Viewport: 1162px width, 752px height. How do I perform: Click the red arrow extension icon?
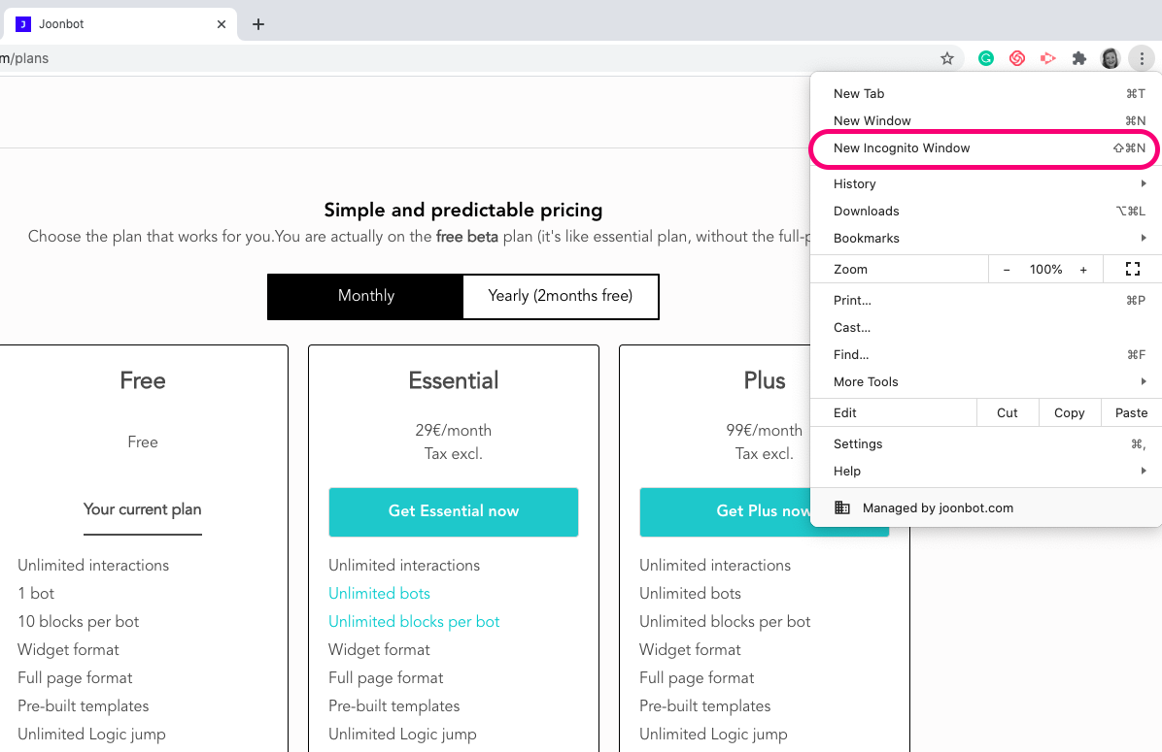(x=1048, y=58)
